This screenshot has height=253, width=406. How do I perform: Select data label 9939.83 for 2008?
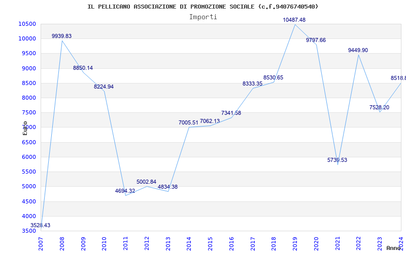click(61, 36)
